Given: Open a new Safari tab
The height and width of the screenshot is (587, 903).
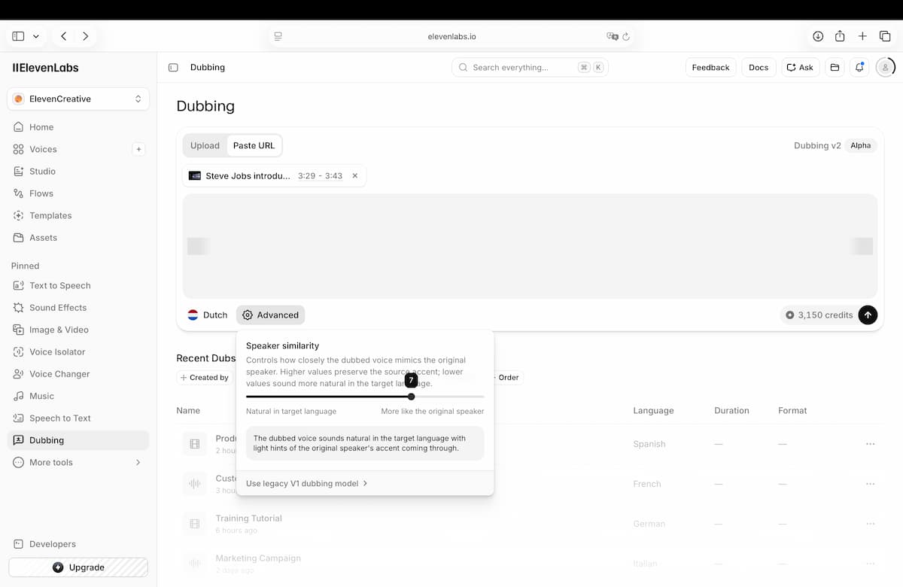Looking at the screenshot, I should click(862, 36).
